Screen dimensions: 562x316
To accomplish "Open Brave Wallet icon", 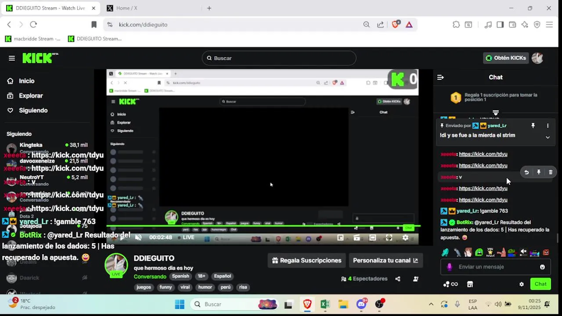I will pos(512,25).
